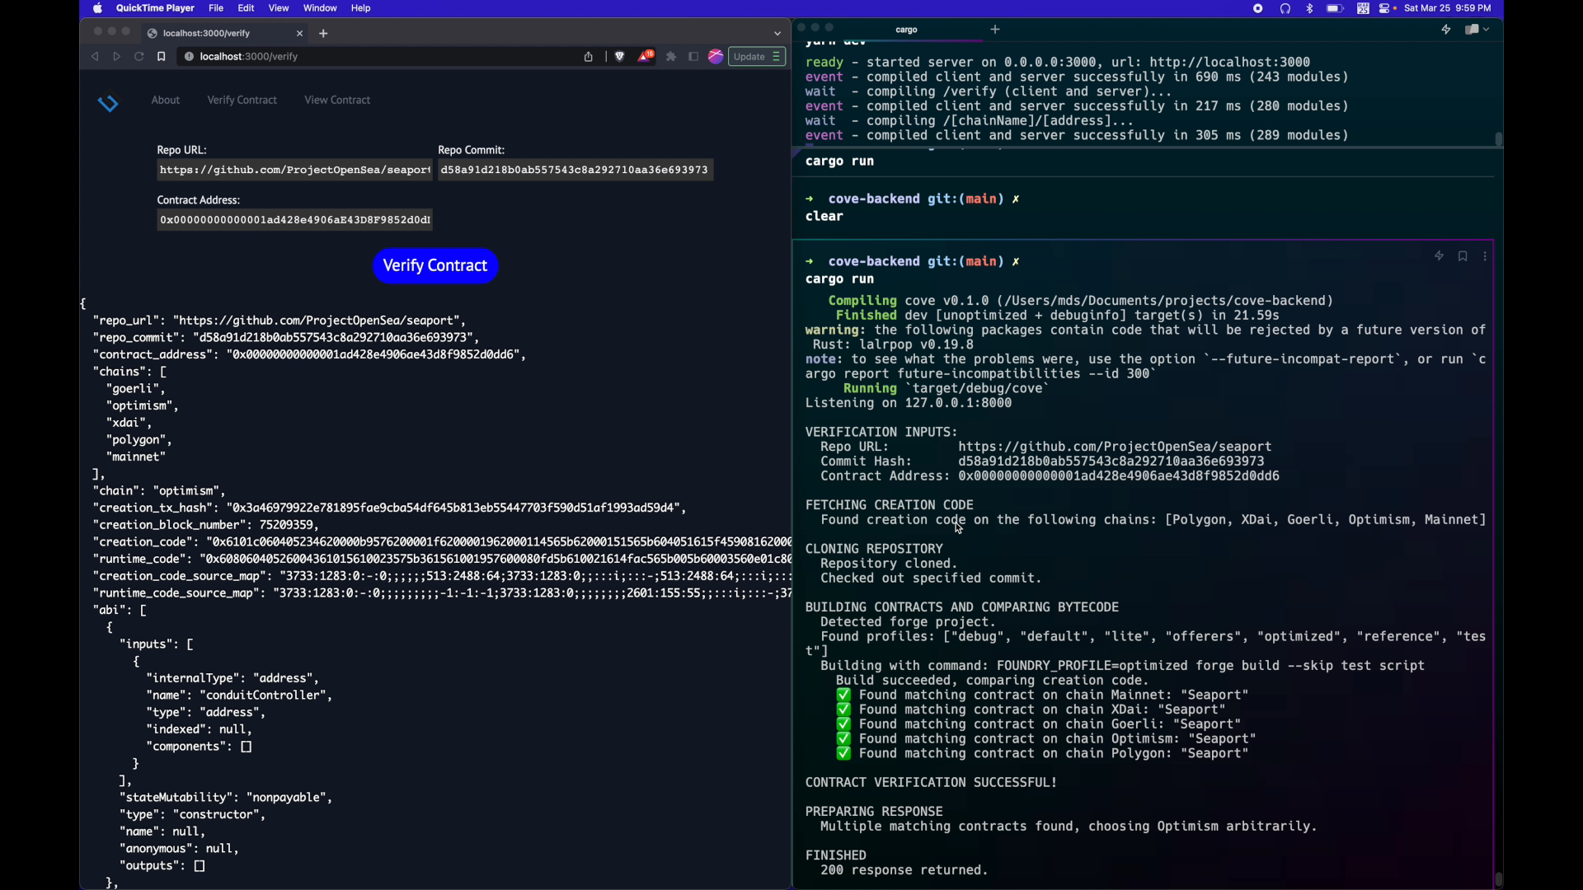Open browser extensions puzzle icon

(x=671, y=57)
